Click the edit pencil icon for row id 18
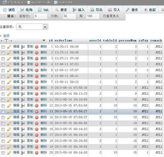Image resolution: width=164 pixels, height=157 pixels. tap(9, 141)
